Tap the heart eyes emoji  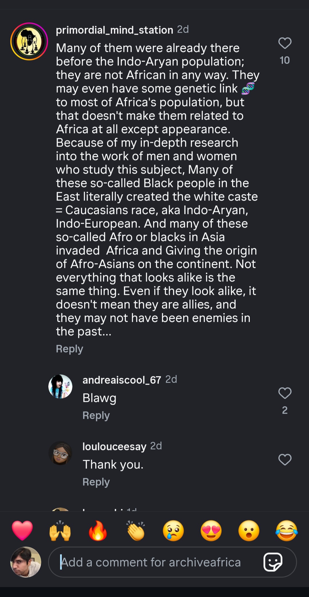click(211, 530)
